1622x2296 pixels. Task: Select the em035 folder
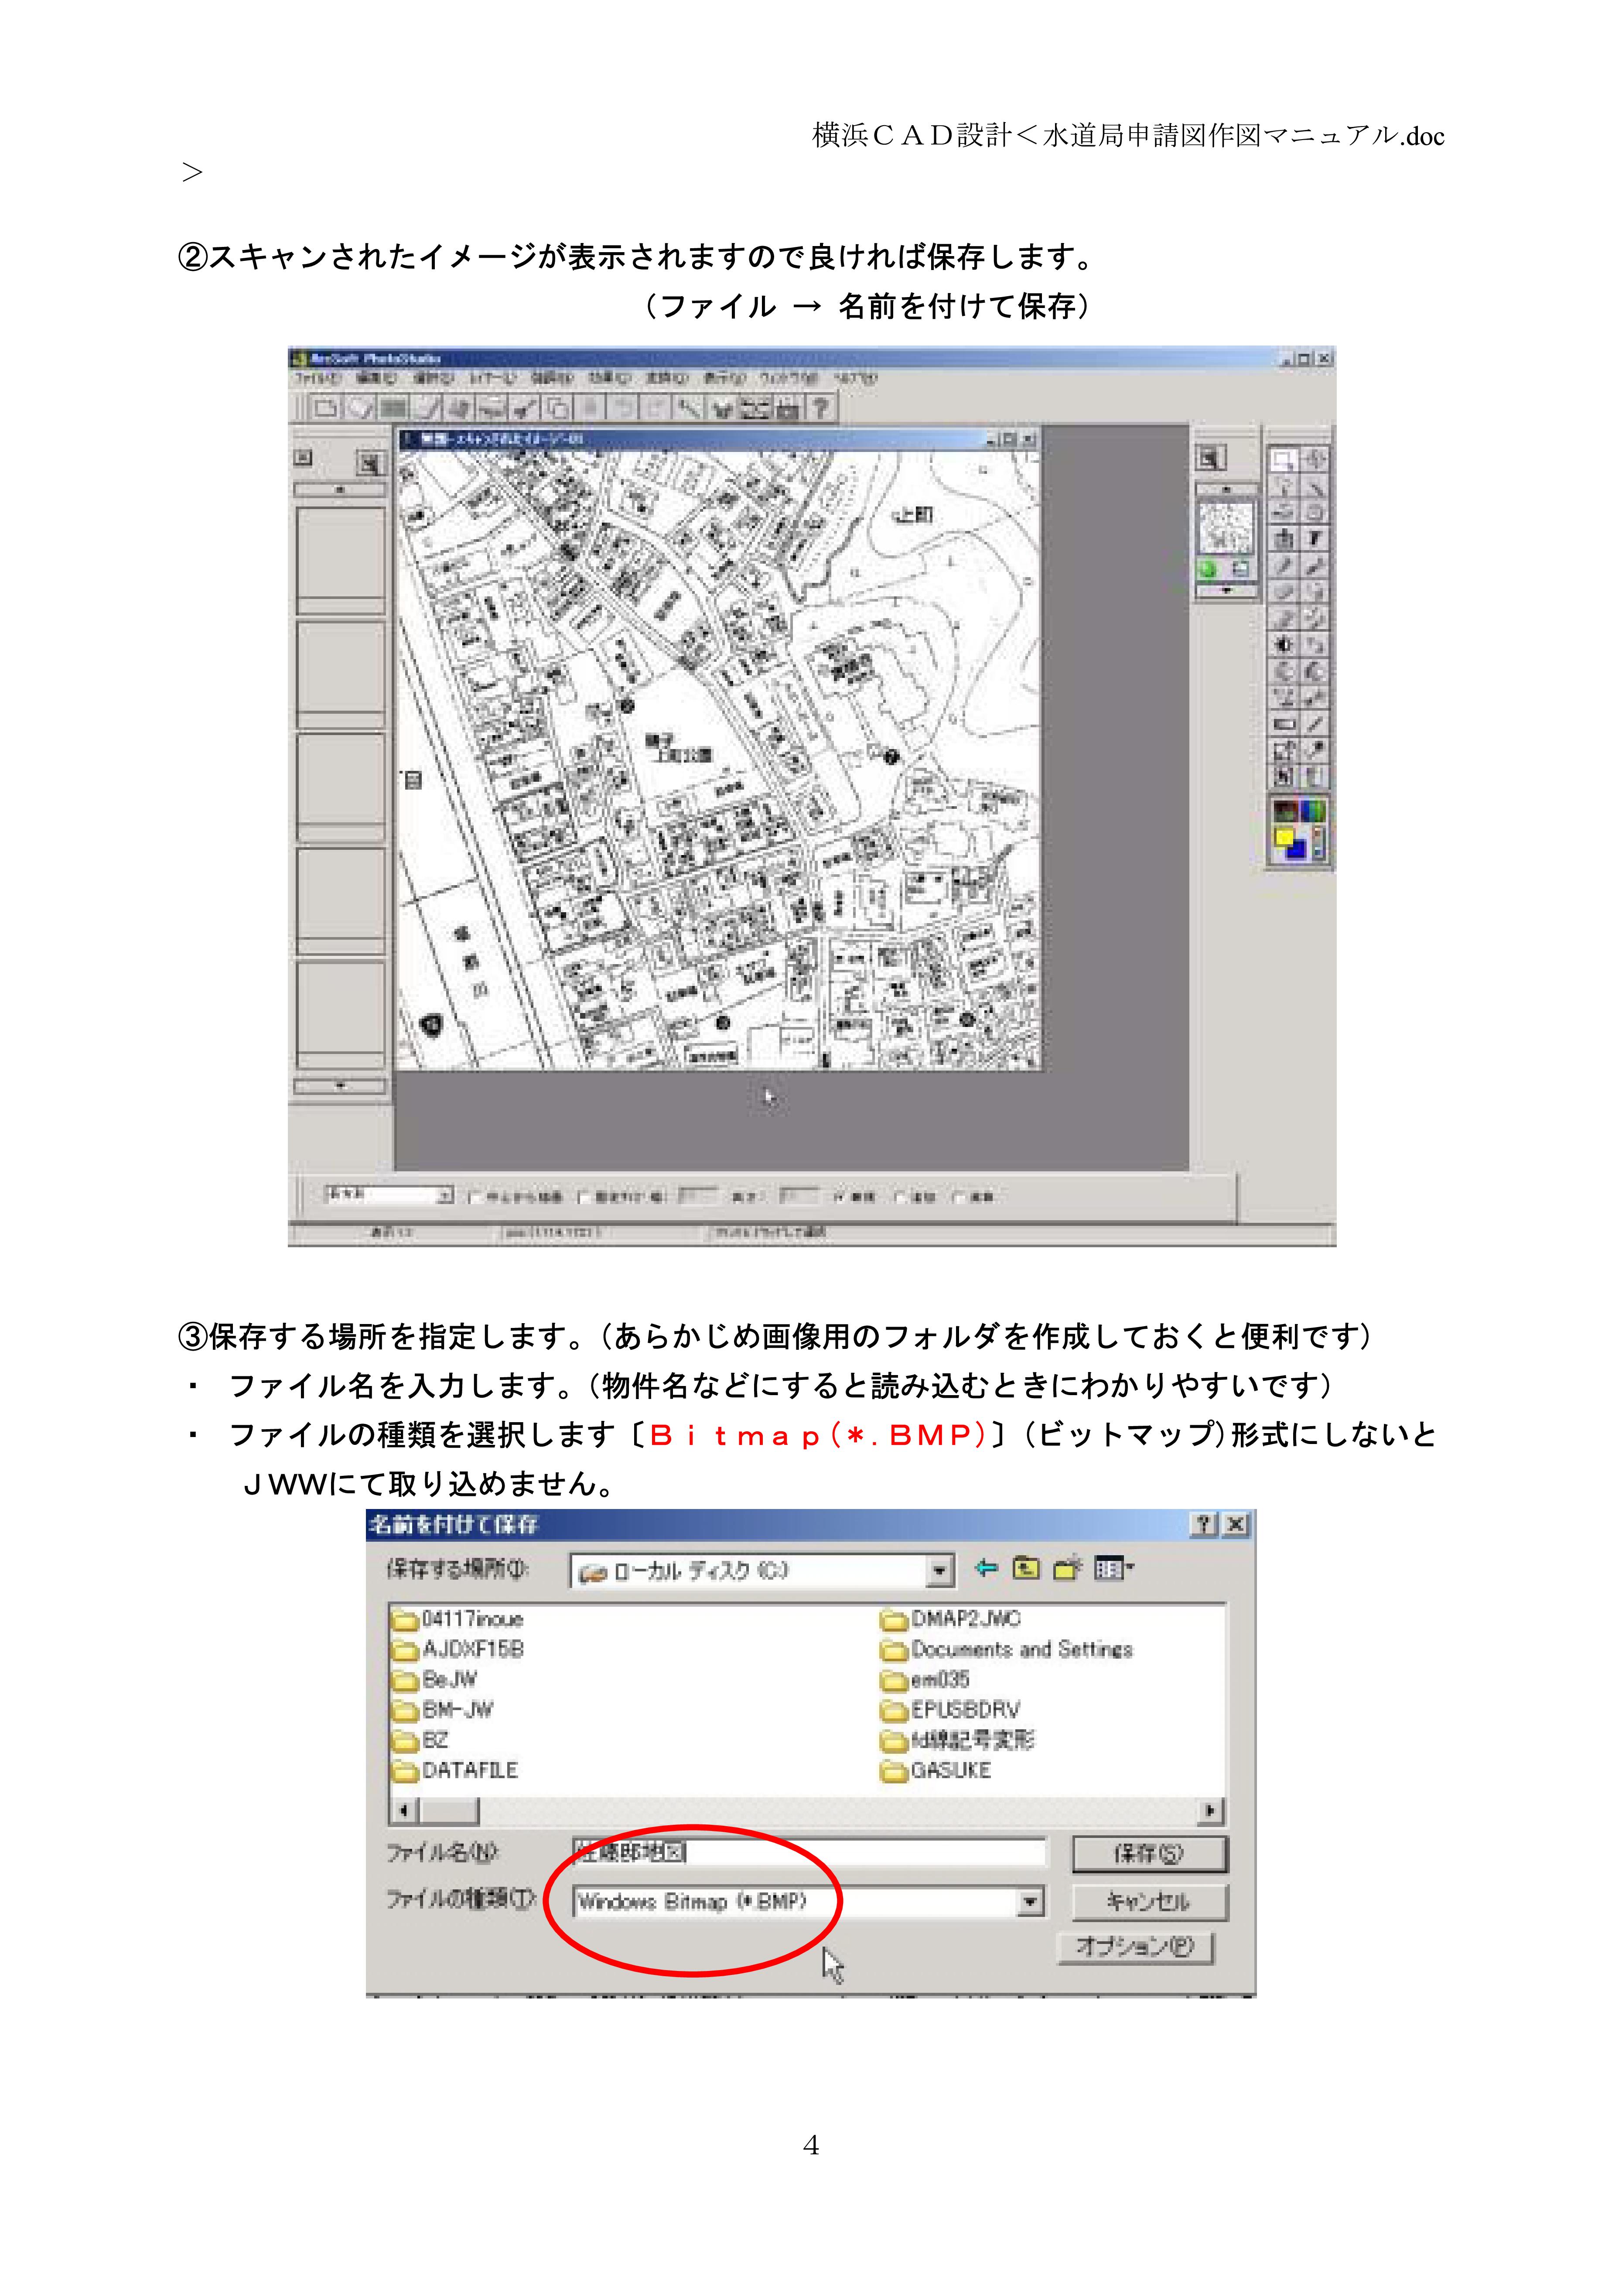pos(925,1679)
